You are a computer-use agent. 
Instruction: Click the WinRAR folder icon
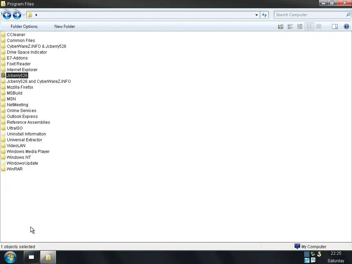(x=3, y=169)
